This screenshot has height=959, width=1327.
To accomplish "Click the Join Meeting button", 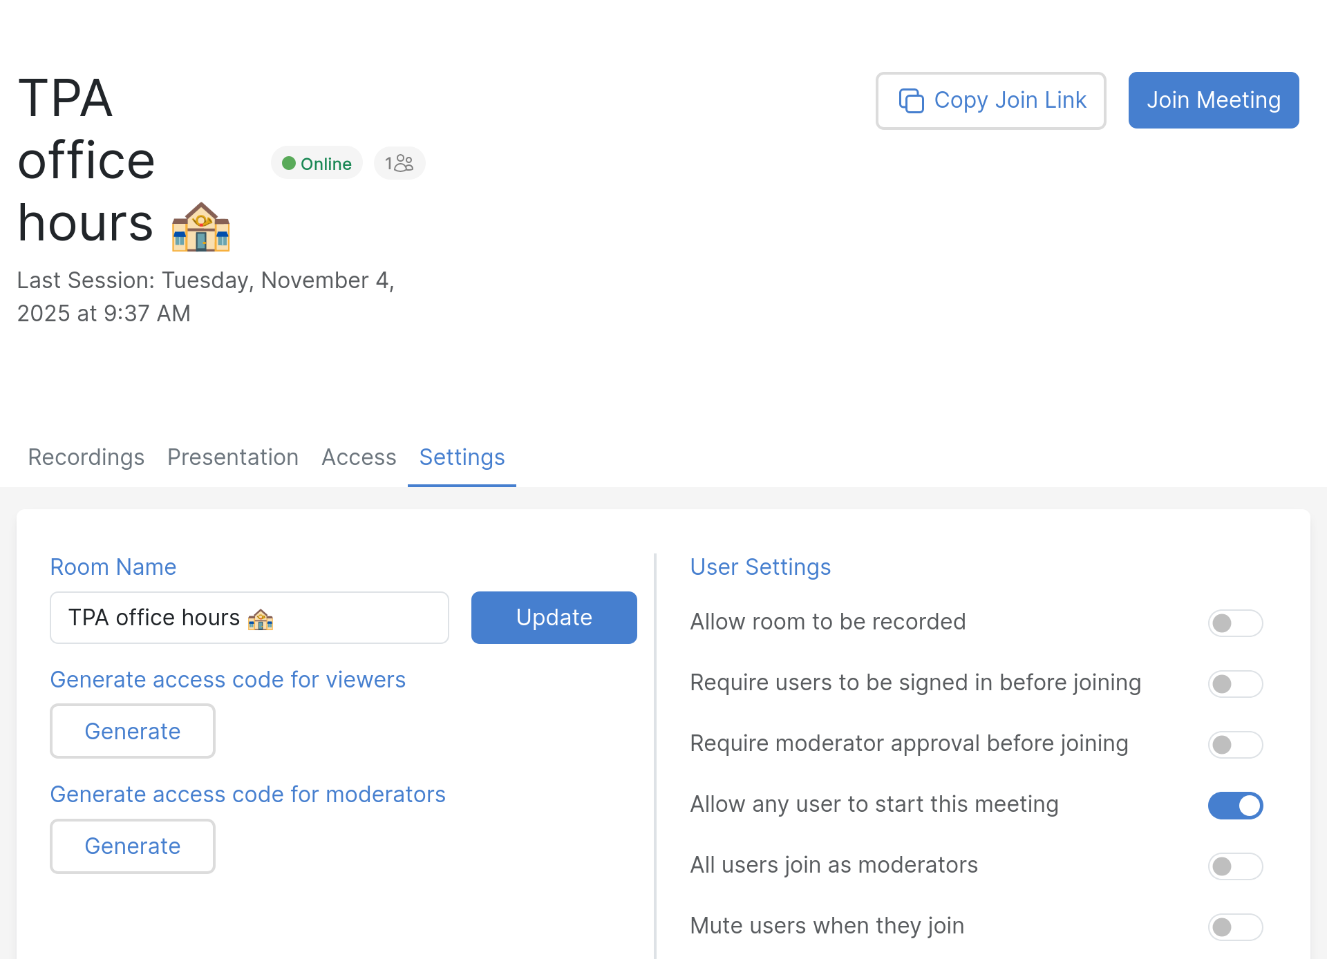I will point(1213,100).
